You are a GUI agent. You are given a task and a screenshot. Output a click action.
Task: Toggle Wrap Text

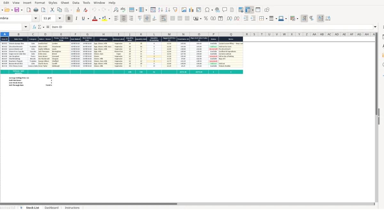click(164, 19)
